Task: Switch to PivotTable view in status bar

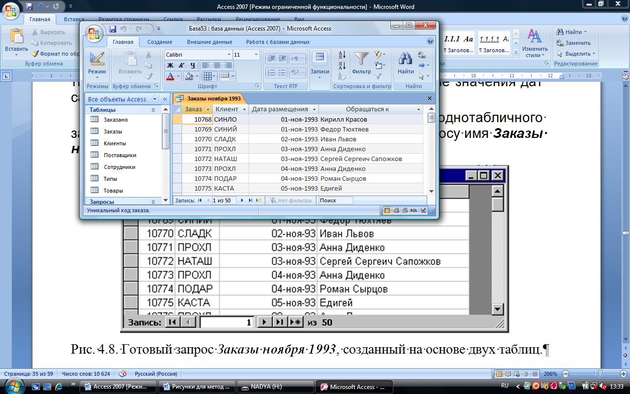Action: (x=396, y=210)
